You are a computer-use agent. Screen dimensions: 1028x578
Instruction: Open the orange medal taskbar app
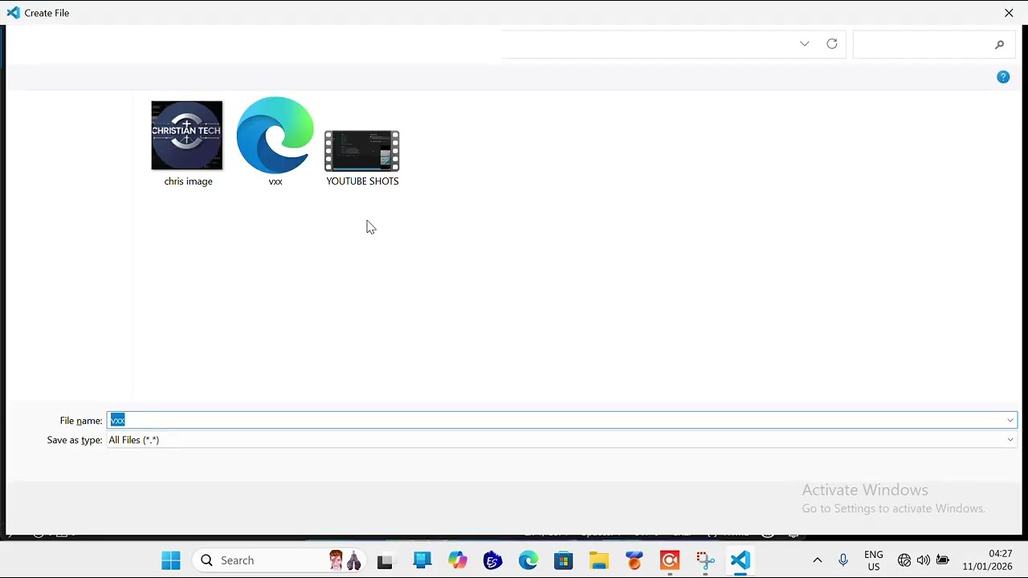(634, 560)
